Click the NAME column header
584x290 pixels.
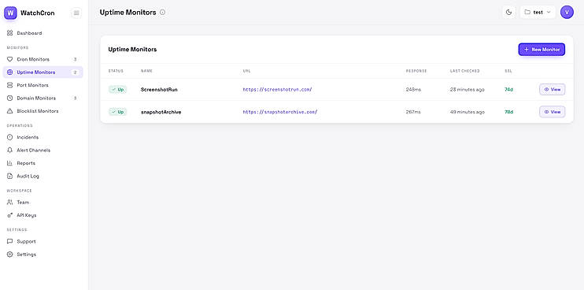[x=146, y=71]
